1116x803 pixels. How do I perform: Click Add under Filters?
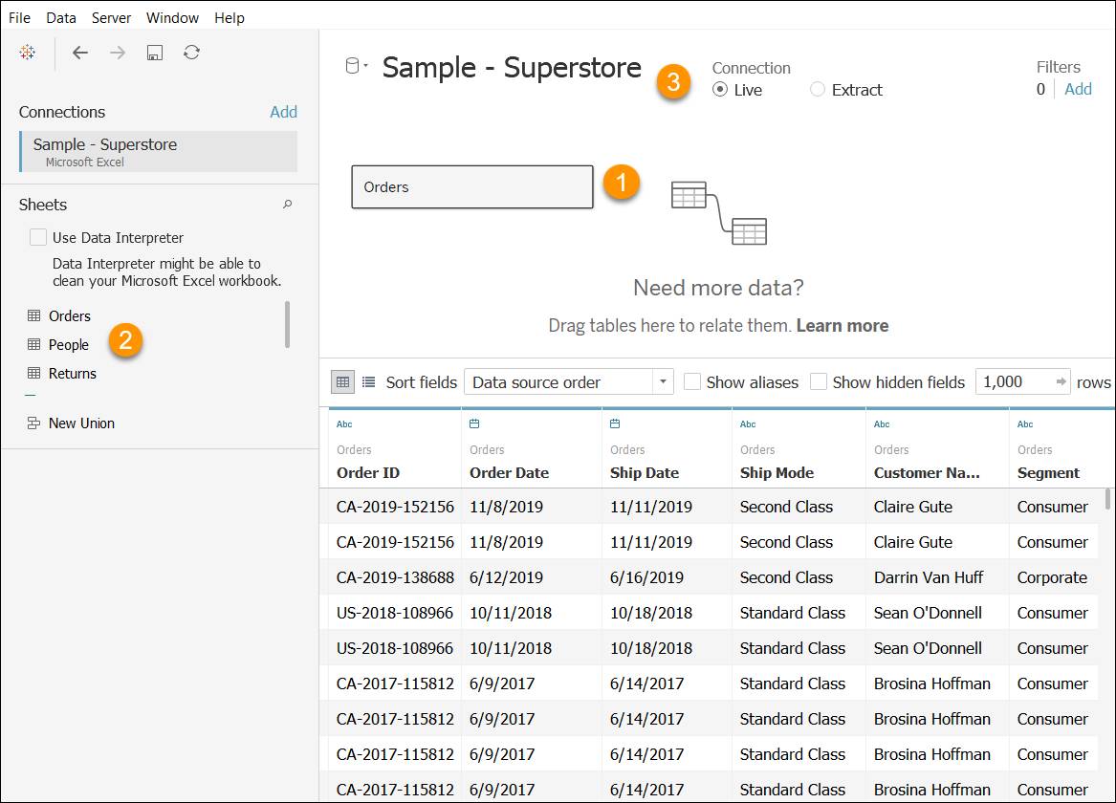point(1078,89)
